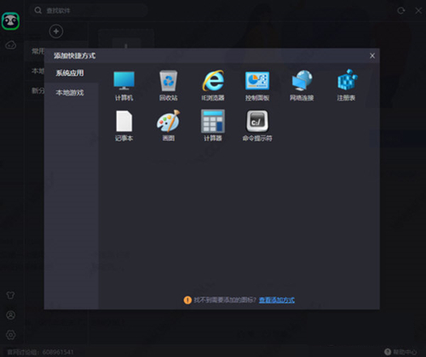Click the plus add button
The width and height of the screenshot is (426, 357).
point(56,32)
